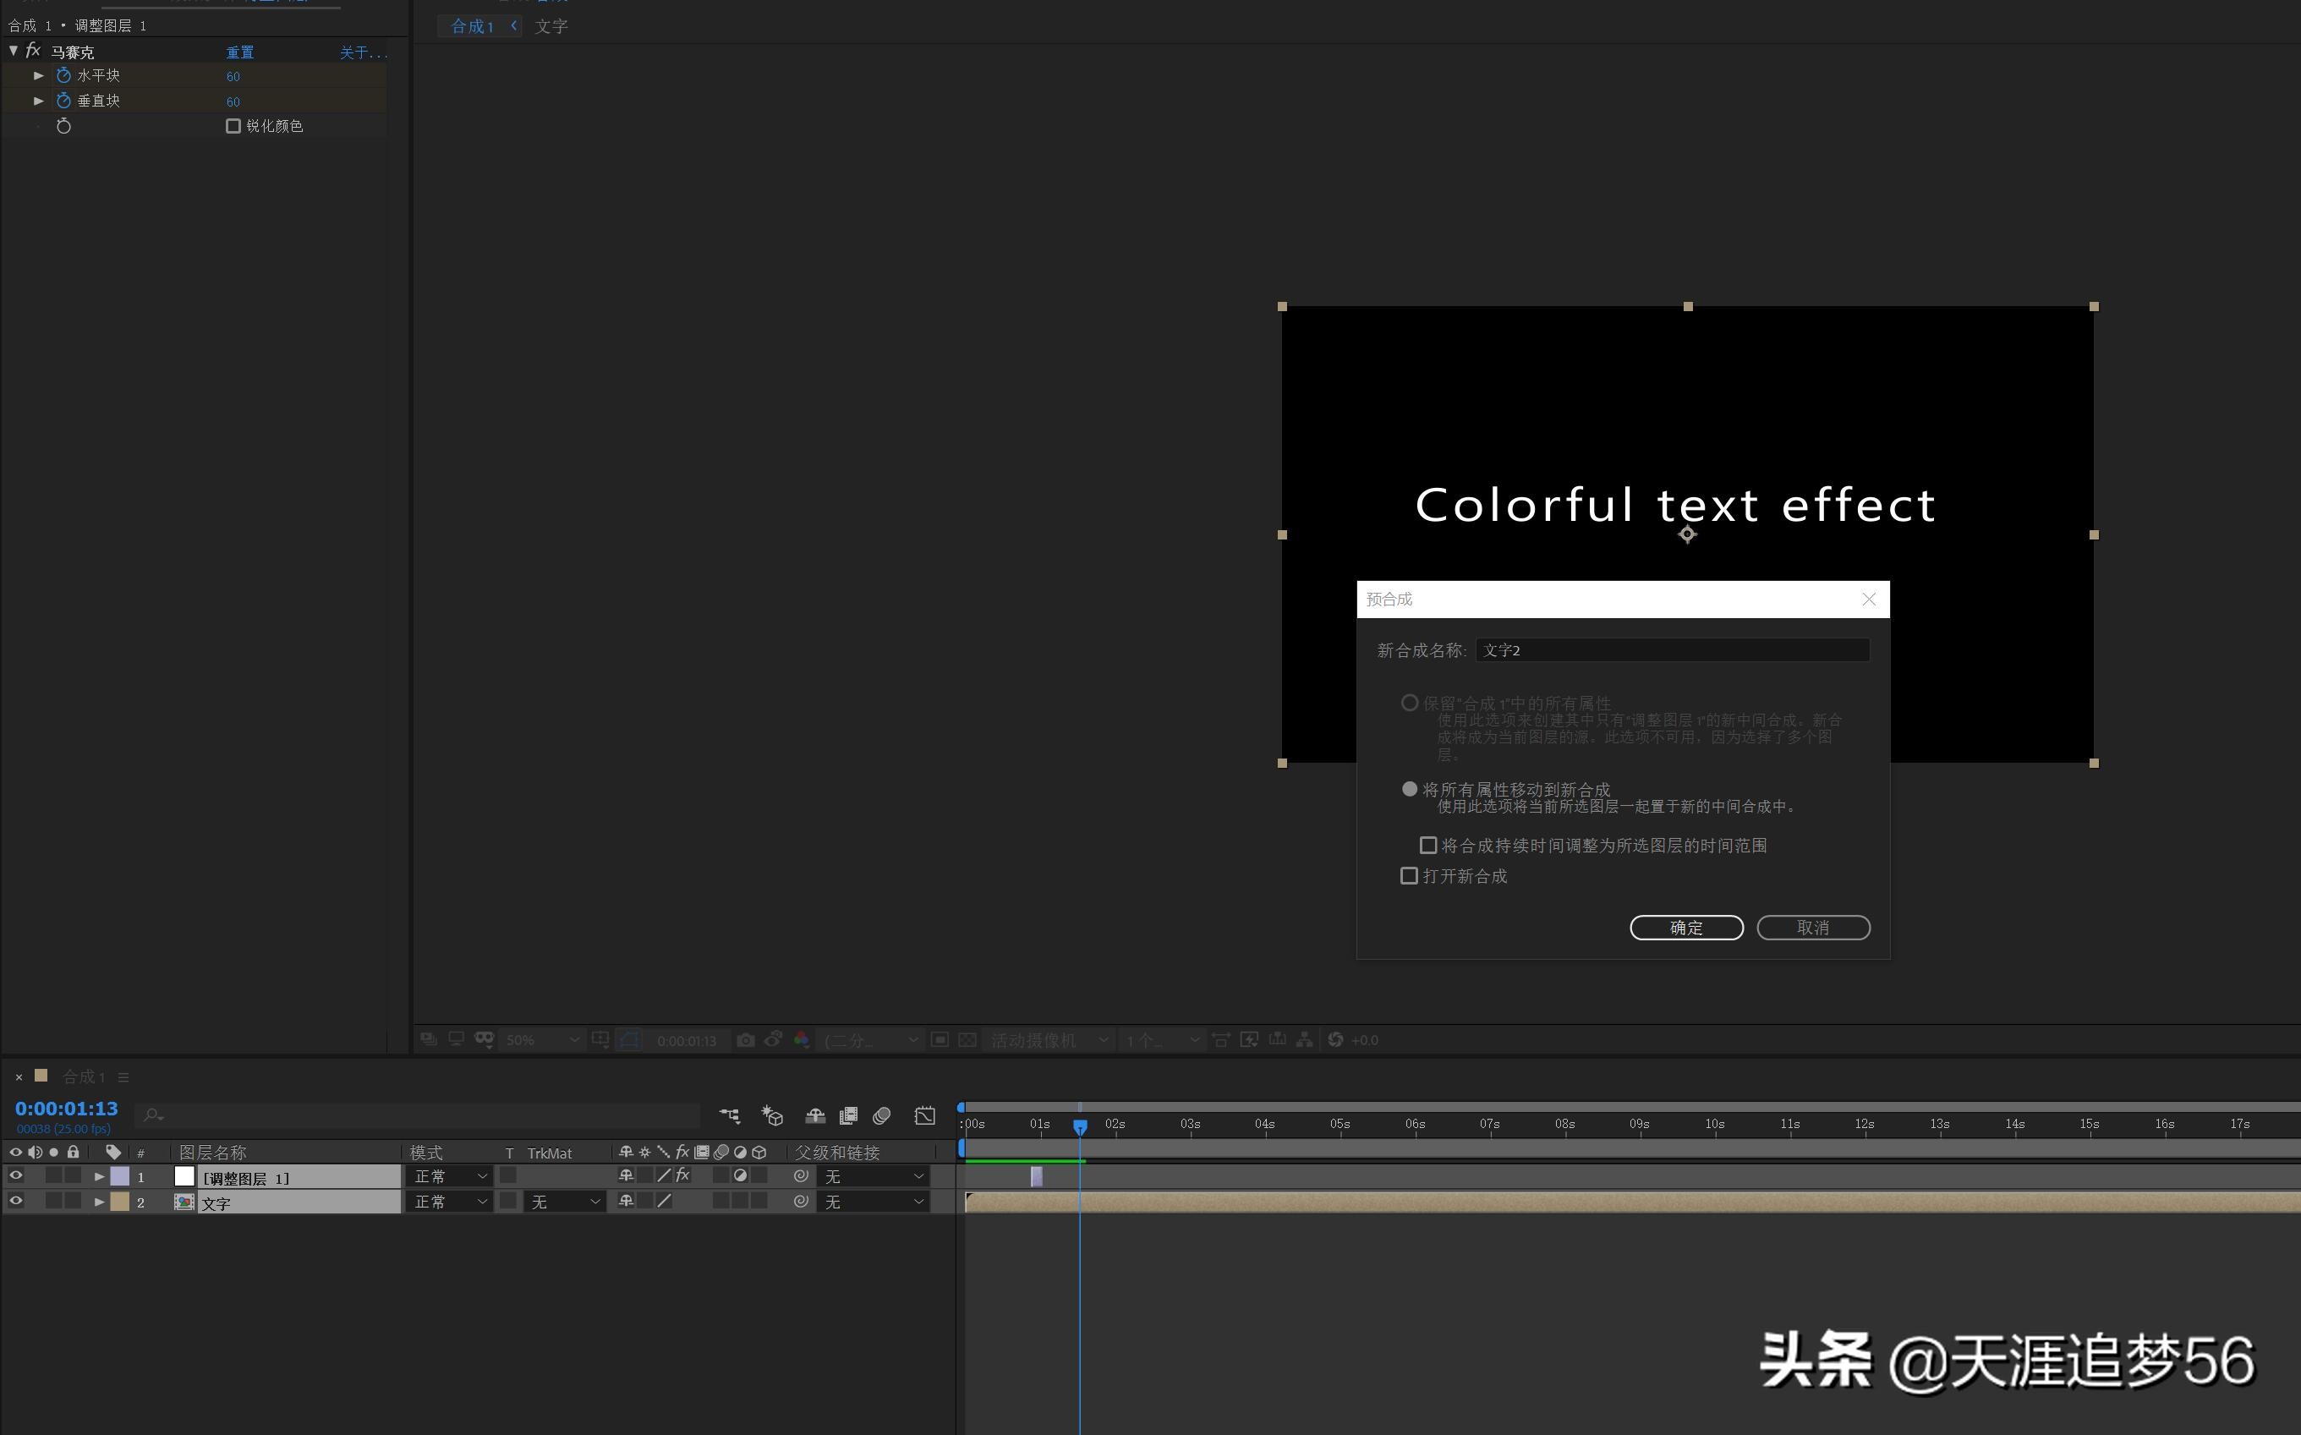Check the 打开新合成 checkbox

1410,876
